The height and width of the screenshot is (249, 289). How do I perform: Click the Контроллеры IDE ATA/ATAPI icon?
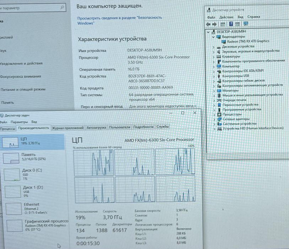tap(219, 71)
